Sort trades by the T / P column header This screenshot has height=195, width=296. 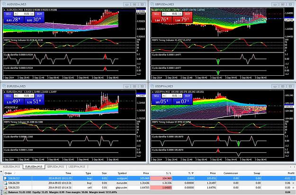(184, 173)
